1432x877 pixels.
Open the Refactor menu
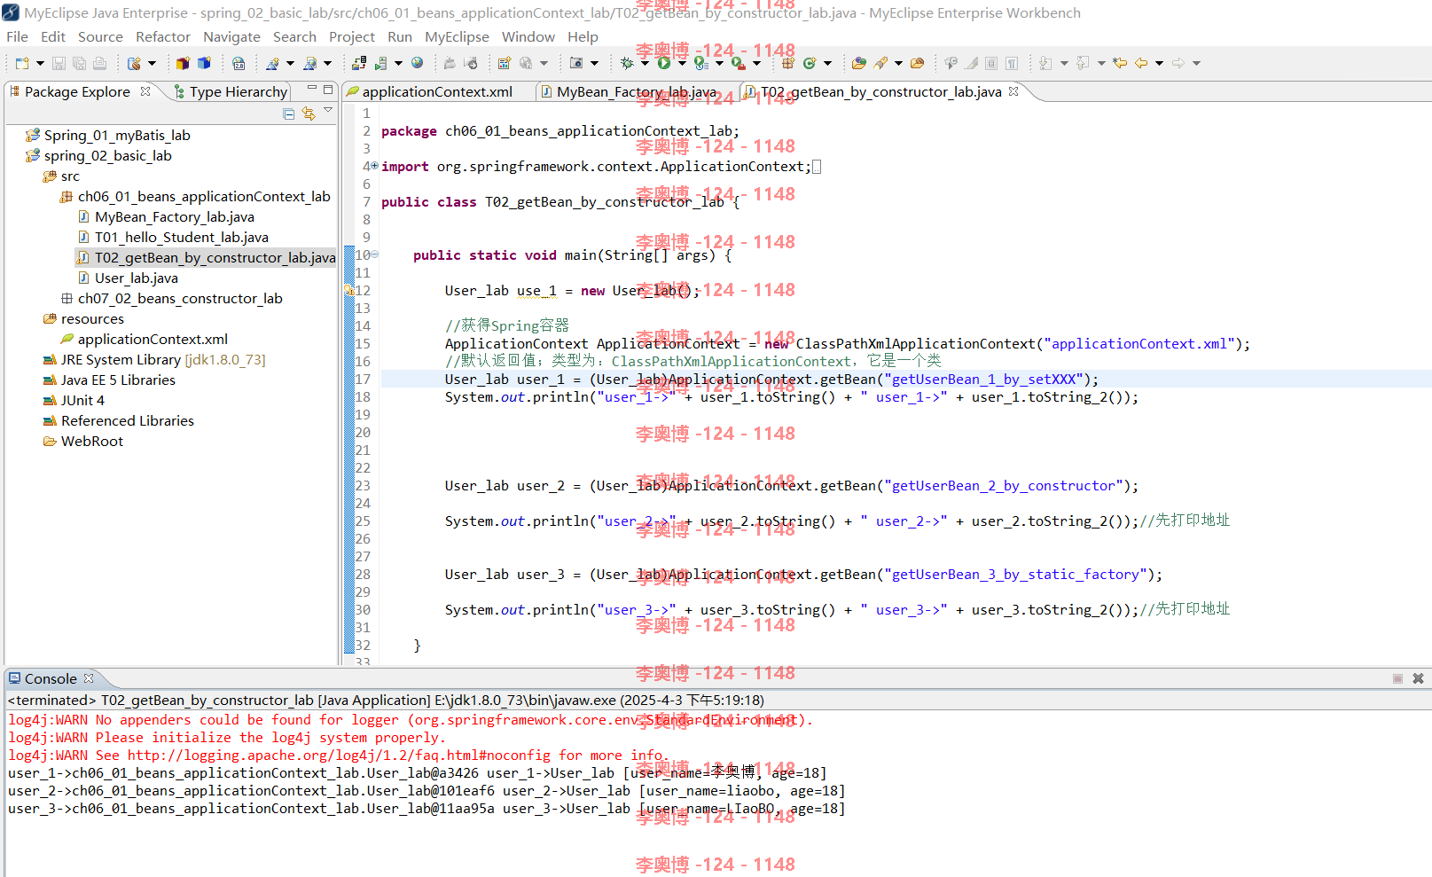[163, 36]
